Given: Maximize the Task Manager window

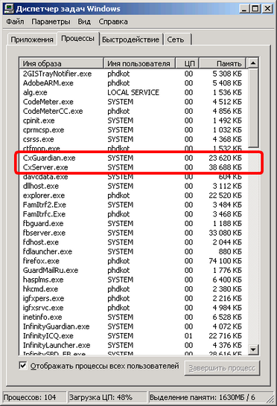Looking at the screenshot, I should 255,9.
